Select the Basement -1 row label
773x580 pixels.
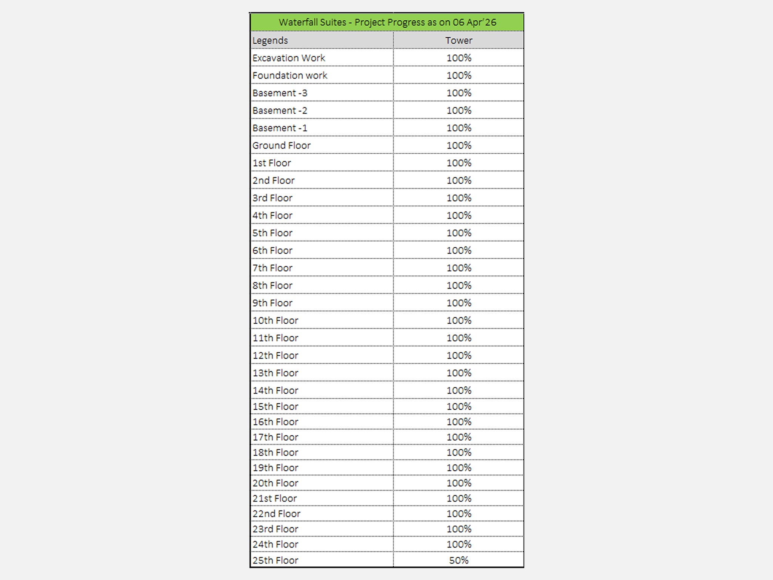(280, 128)
